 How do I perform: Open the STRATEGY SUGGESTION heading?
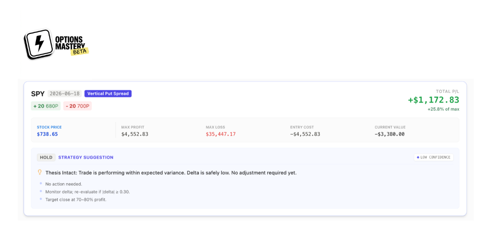pyautogui.click(x=86, y=158)
